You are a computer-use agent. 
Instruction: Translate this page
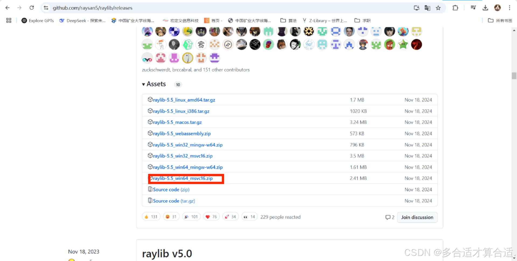pos(427,8)
